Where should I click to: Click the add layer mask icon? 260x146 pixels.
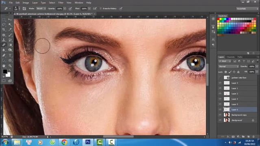[x=233, y=137]
